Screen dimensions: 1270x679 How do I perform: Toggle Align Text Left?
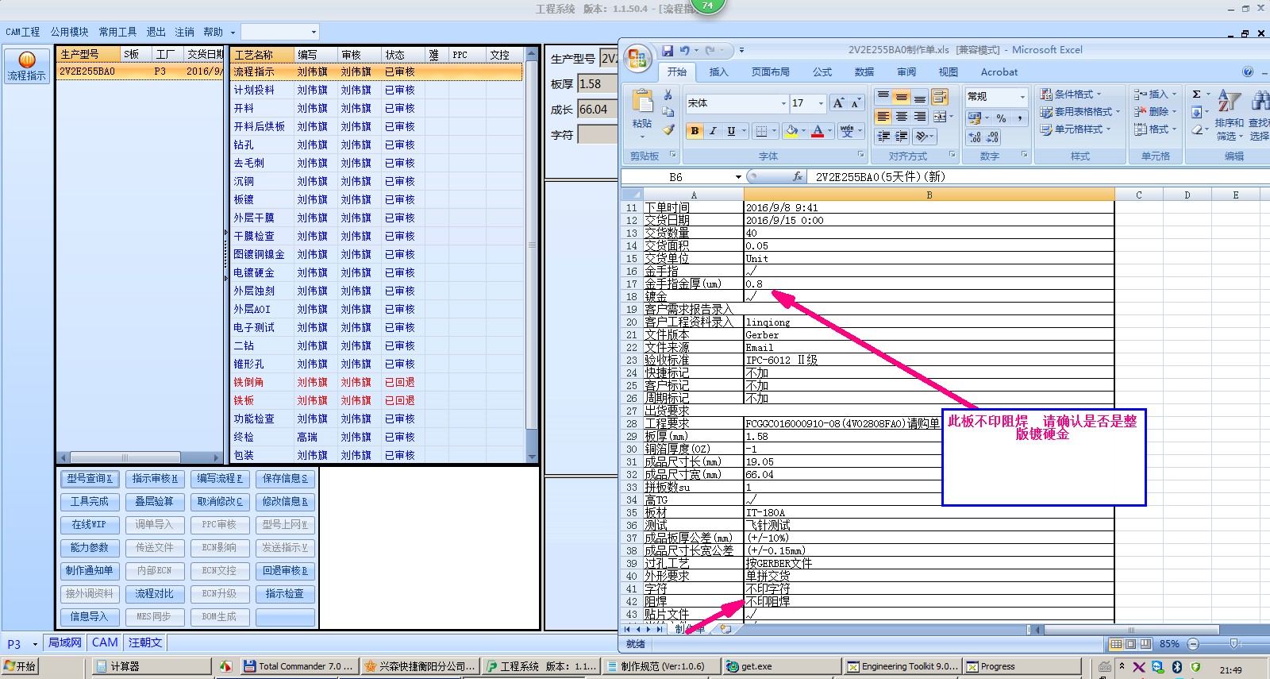coord(883,117)
